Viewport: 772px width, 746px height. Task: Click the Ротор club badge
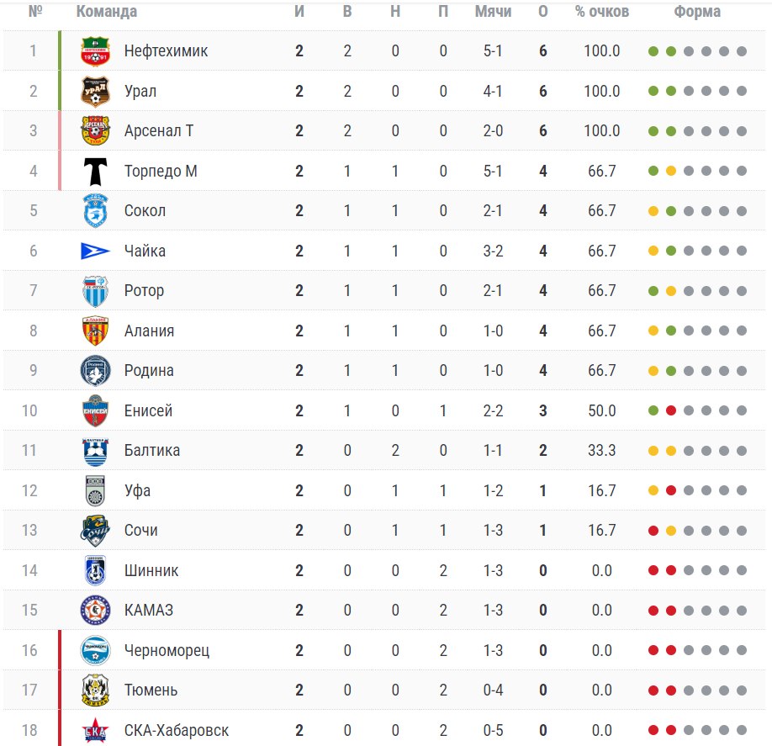click(x=95, y=291)
